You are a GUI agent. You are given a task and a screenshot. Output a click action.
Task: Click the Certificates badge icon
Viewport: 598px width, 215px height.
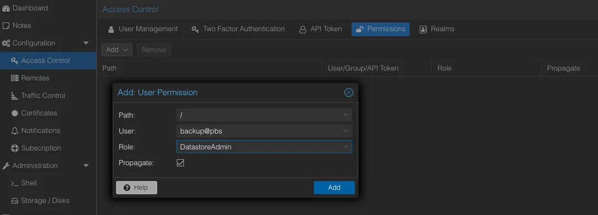pos(14,113)
